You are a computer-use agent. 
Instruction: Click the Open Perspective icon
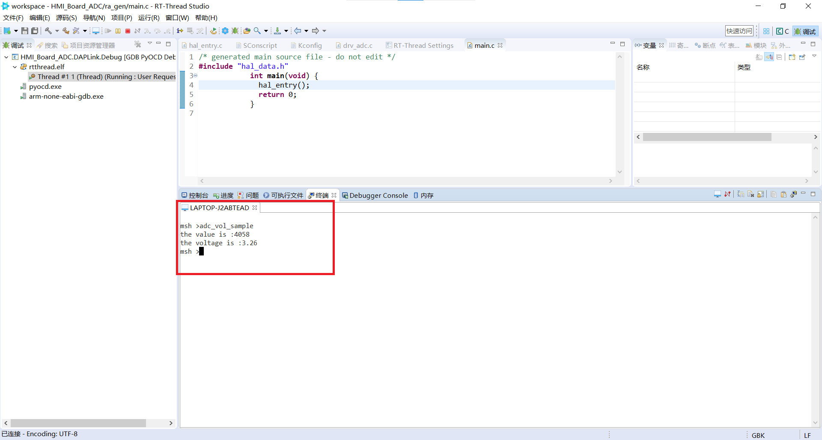(766, 31)
